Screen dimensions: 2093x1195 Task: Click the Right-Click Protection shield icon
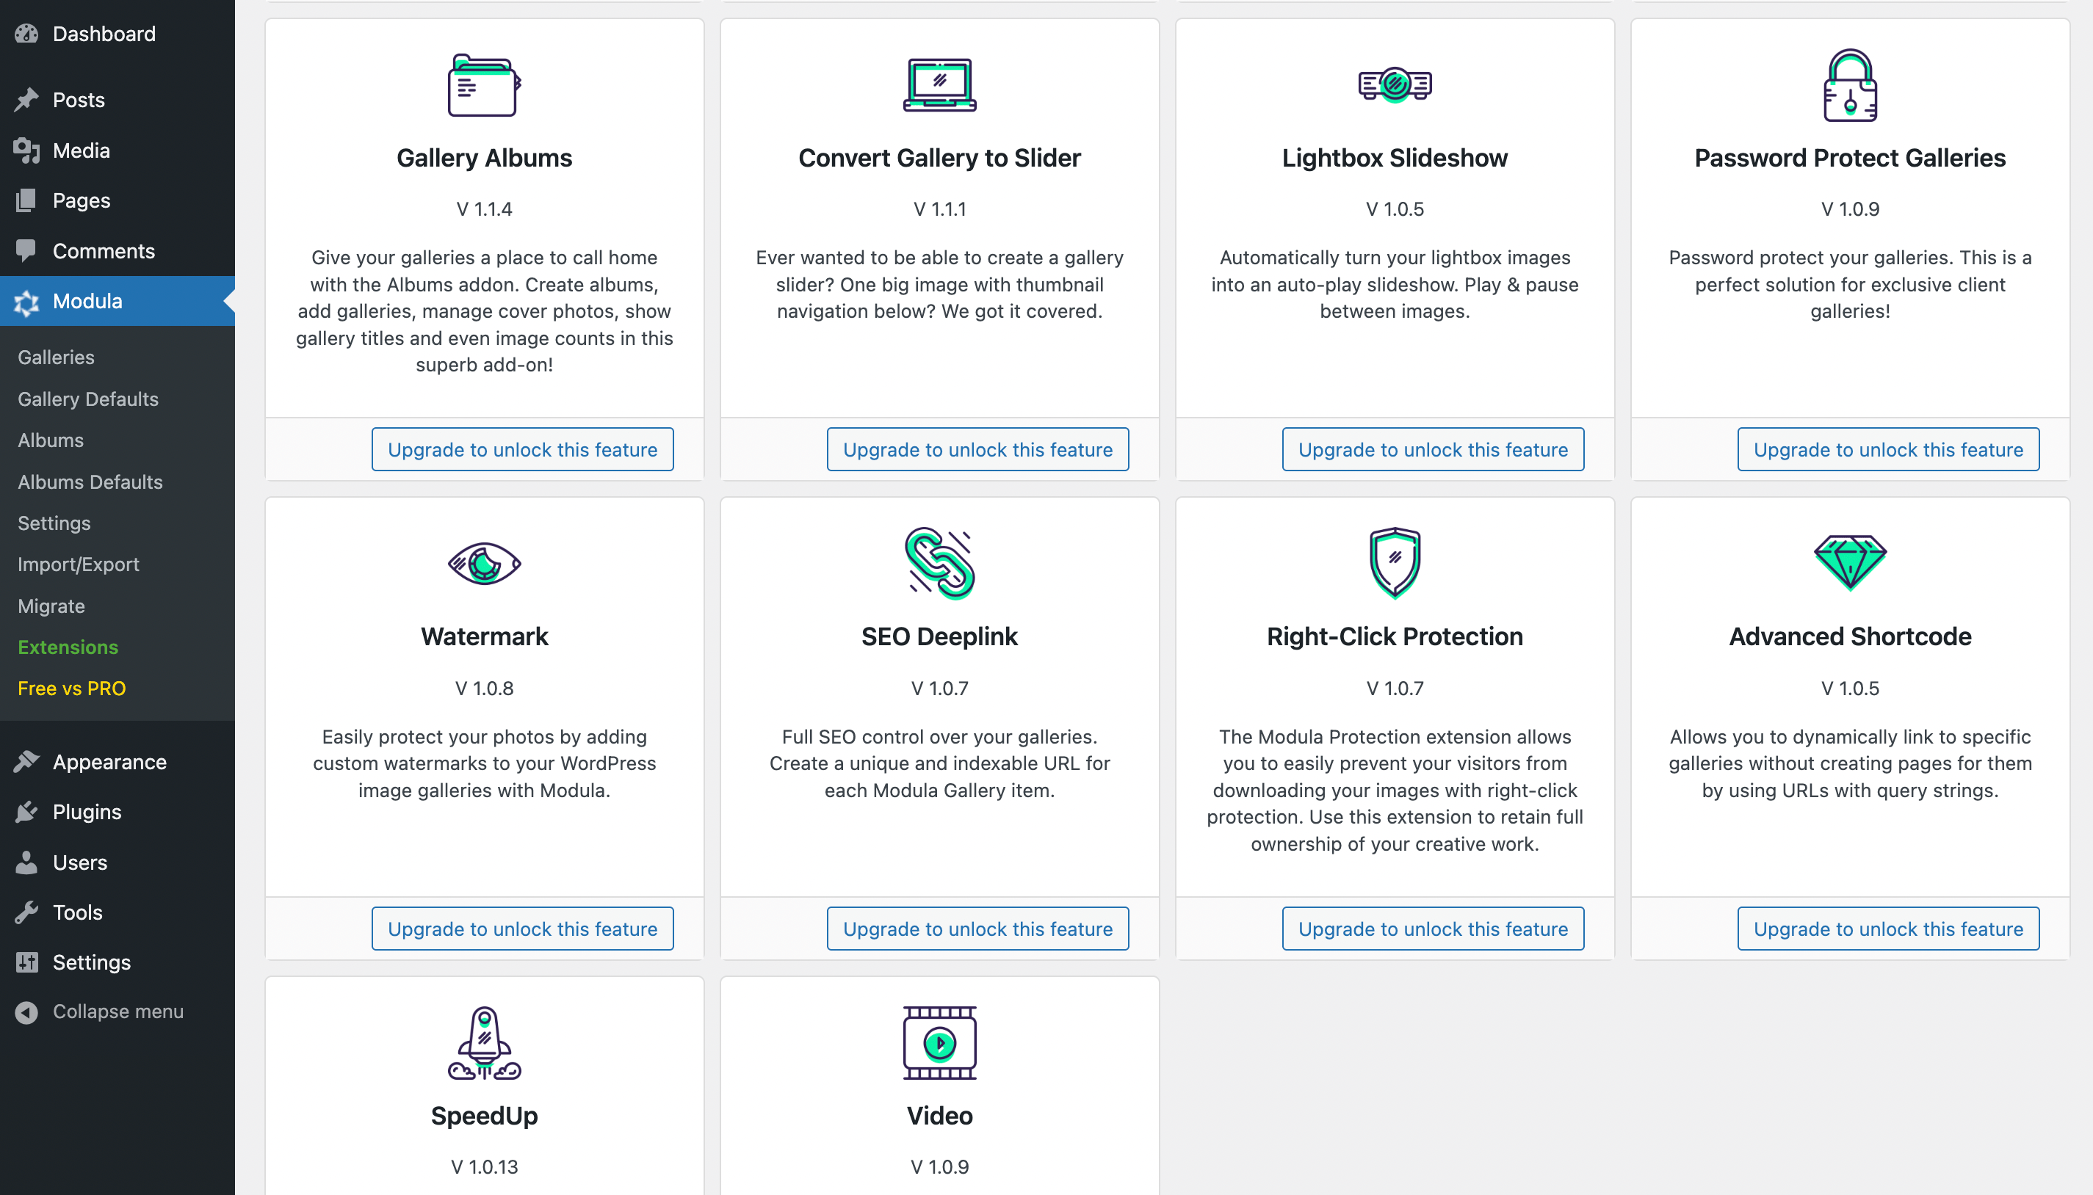(1395, 563)
